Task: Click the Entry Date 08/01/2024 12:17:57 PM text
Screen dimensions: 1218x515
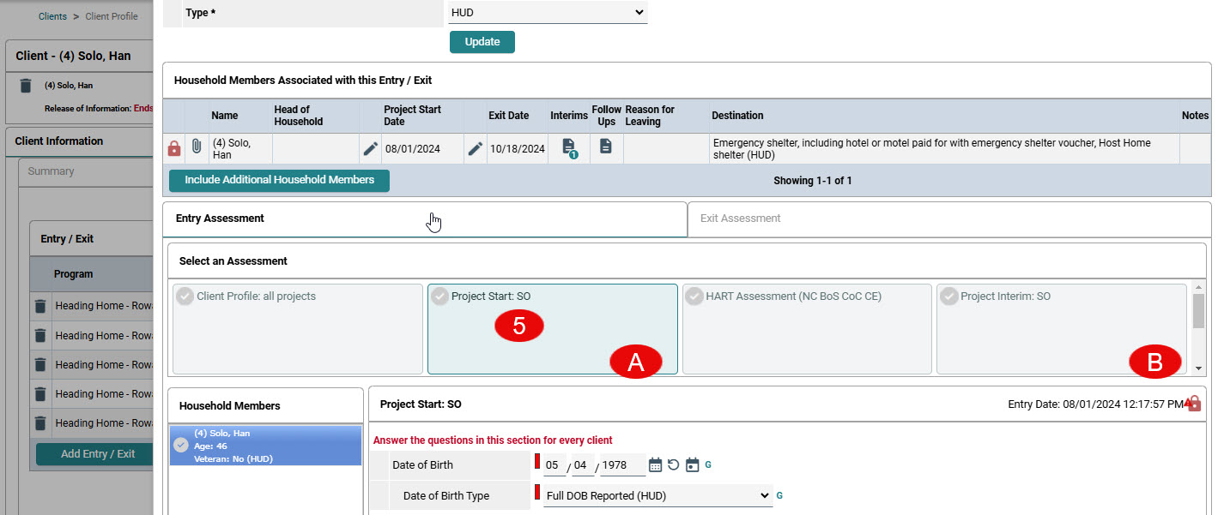Action: [x=1095, y=404]
